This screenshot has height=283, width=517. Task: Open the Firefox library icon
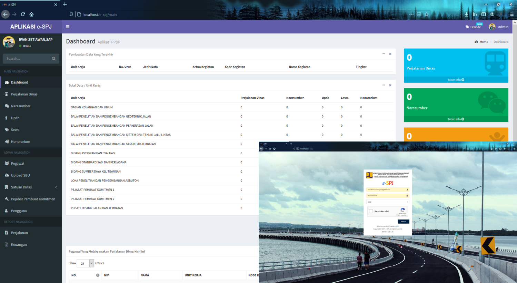click(475, 14)
